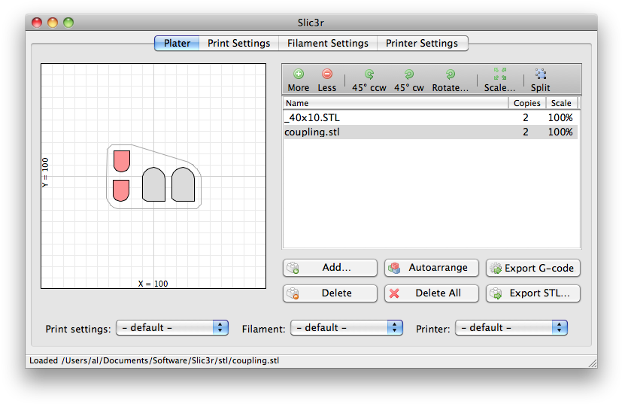Open the Rotate… tool
622x404 pixels.
pos(450,74)
